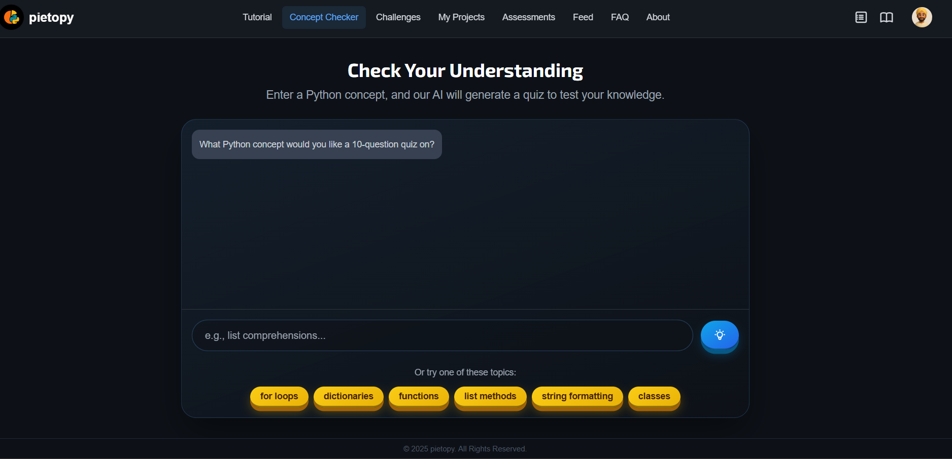952x459 pixels.
Task: View the FAQ section
Action: pyautogui.click(x=620, y=17)
